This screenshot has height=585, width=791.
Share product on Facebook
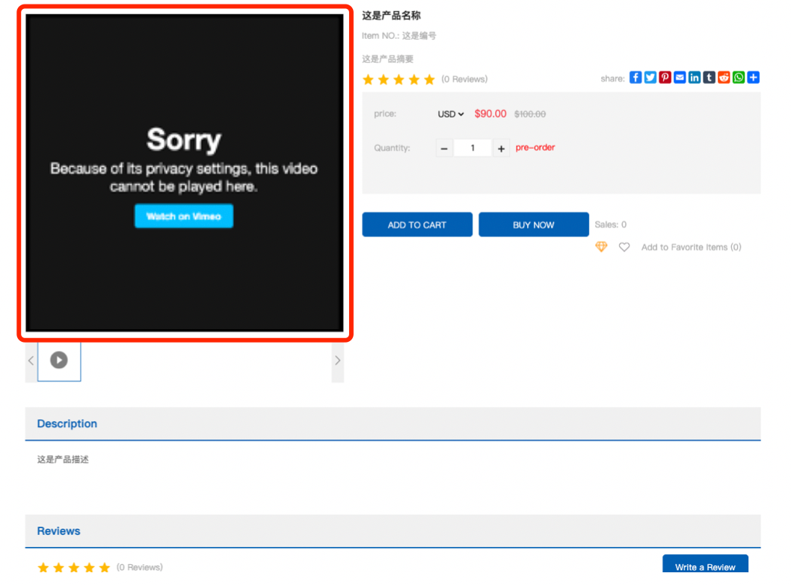(635, 77)
